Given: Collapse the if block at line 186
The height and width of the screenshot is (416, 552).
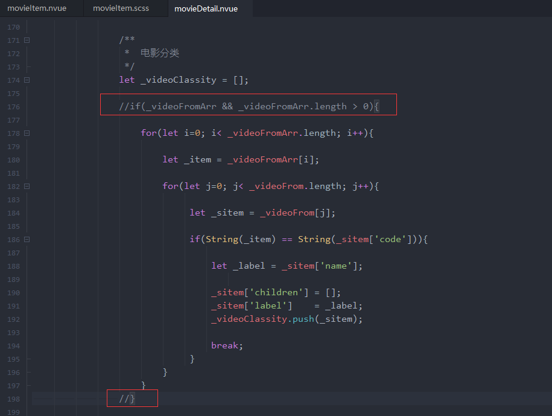Looking at the screenshot, I should pos(27,240).
